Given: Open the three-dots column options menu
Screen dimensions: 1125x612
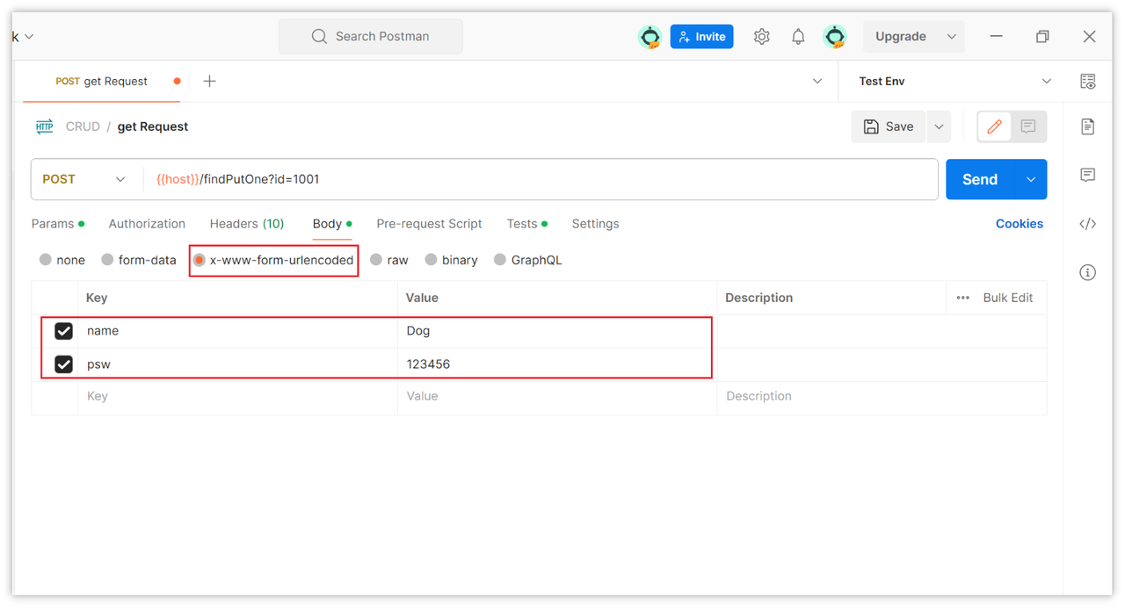Looking at the screenshot, I should click(x=962, y=298).
